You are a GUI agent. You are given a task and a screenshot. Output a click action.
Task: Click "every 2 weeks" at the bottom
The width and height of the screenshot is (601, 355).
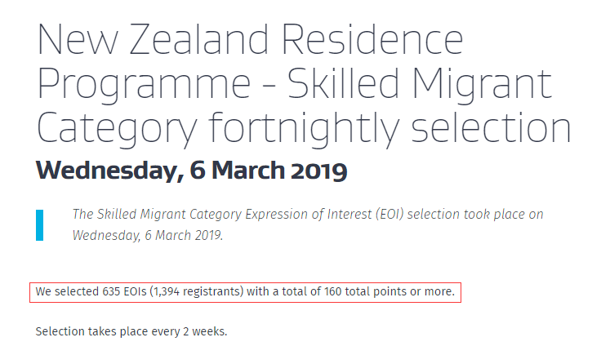point(189,332)
